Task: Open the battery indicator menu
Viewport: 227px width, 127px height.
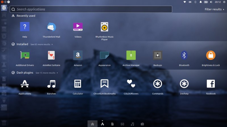Action: click(206, 2)
